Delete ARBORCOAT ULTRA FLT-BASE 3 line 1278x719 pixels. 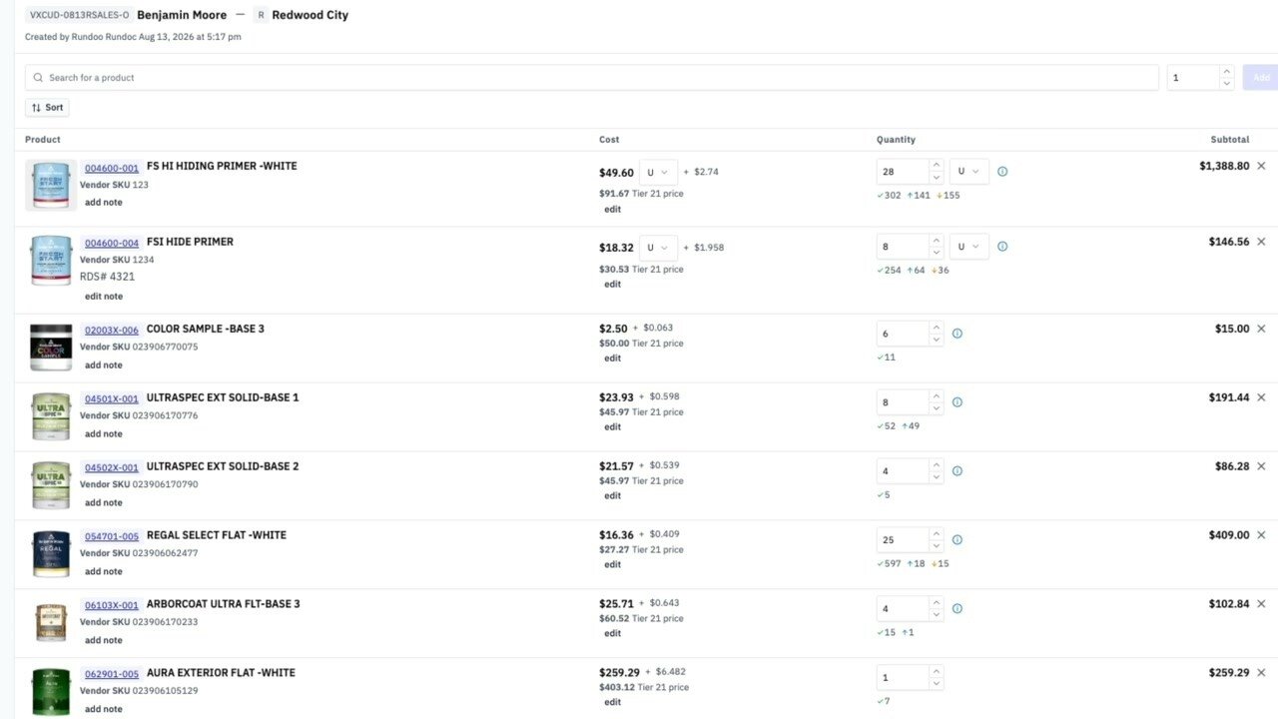click(x=1261, y=604)
